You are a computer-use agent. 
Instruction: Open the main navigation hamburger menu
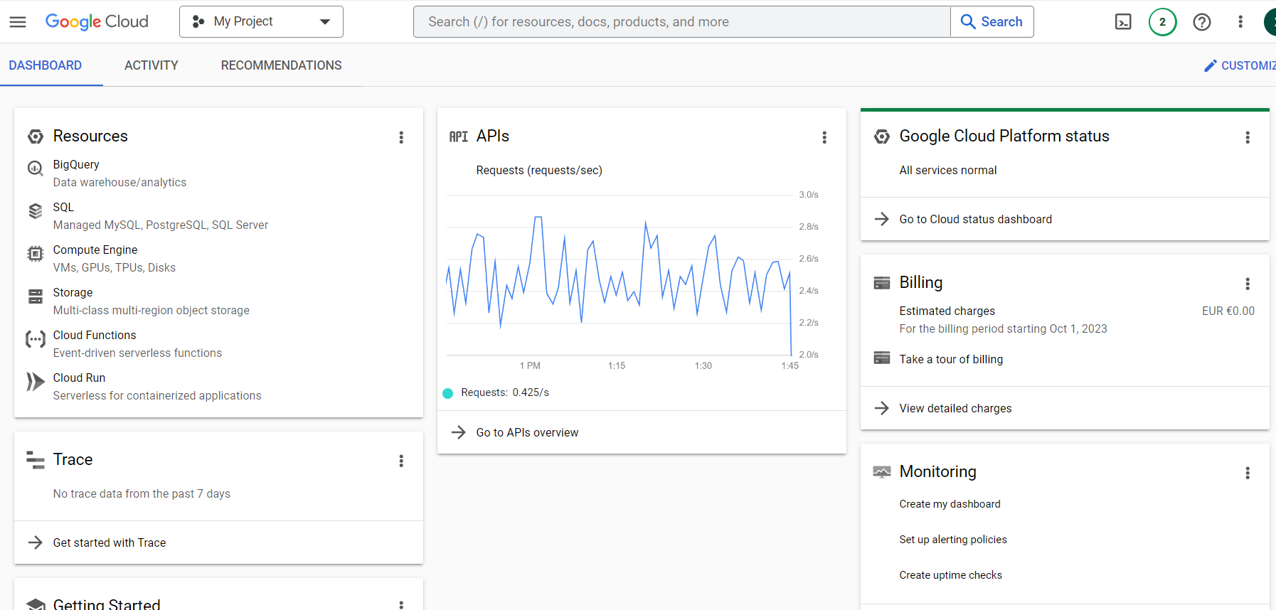coord(18,22)
